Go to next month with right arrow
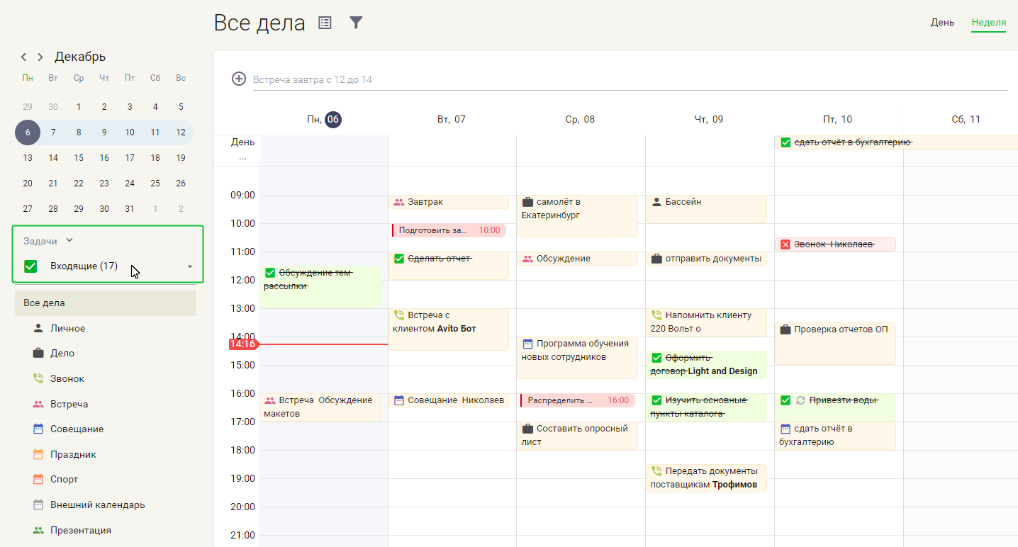This screenshot has height=547, width=1018. pyautogui.click(x=40, y=57)
